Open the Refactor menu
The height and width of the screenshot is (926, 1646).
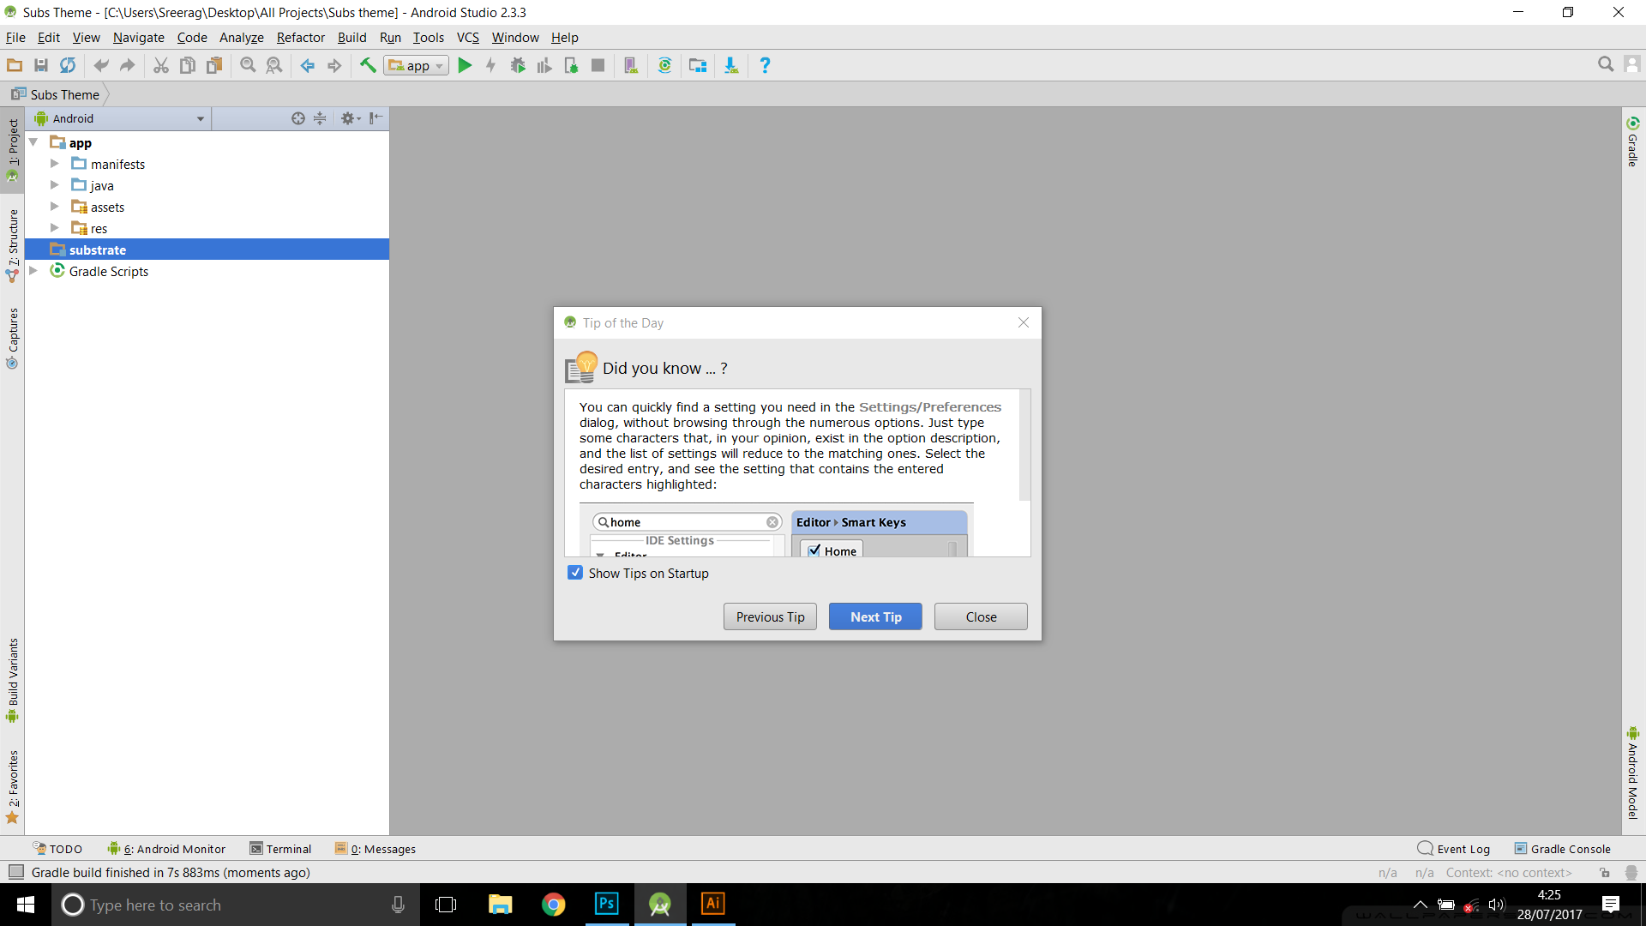pos(301,37)
